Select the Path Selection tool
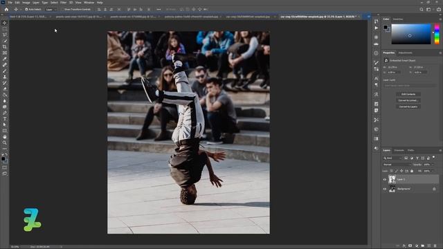443x249 pixels. click(5, 124)
